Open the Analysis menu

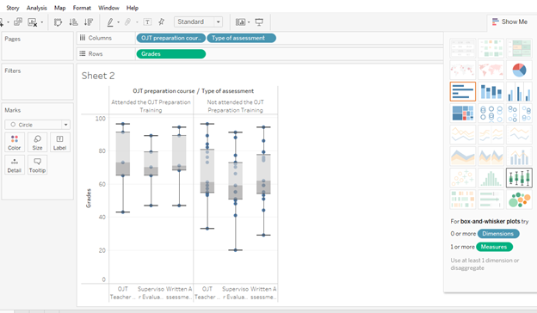coord(37,8)
